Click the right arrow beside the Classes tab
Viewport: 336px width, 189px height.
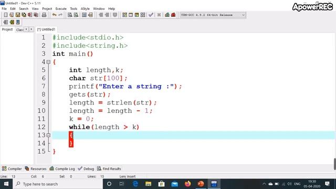(x=31, y=29)
